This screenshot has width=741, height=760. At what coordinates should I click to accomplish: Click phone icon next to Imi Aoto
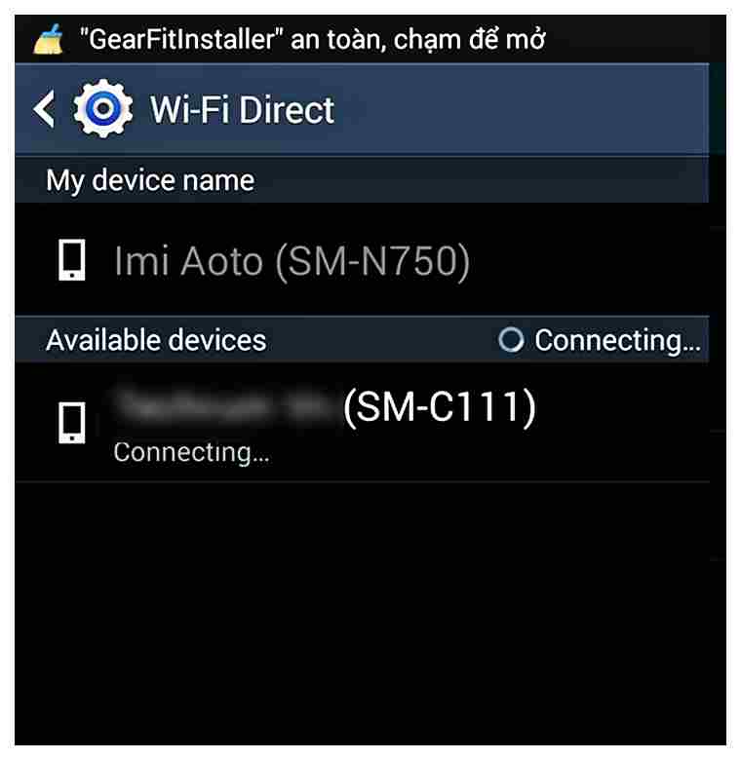(x=72, y=260)
